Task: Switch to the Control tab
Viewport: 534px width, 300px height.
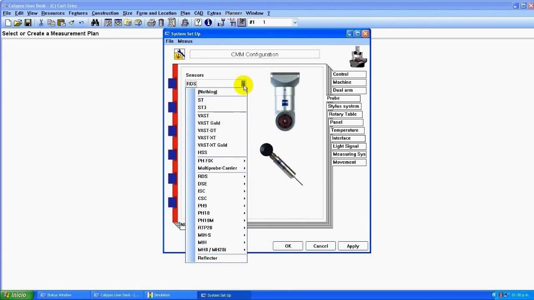Action: [349, 74]
